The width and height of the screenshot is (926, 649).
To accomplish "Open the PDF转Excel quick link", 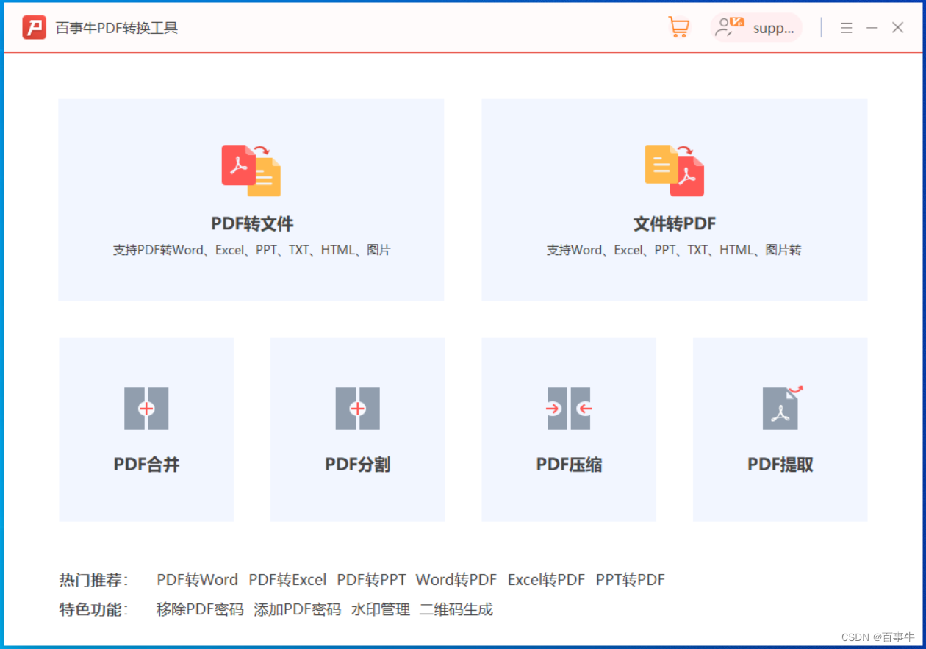I will pyautogui.click(x=287, y=580).
